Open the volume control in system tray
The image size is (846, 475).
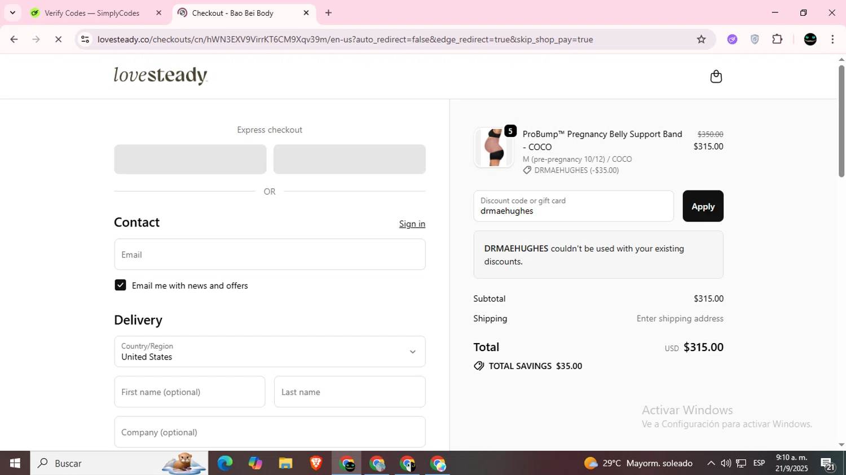pyautogui.click(x=726, y=463)
